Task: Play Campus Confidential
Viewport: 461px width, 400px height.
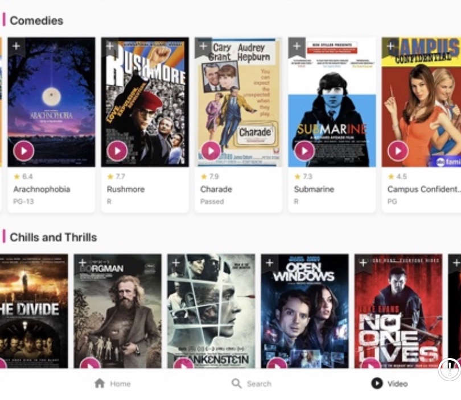Action: 398,151
